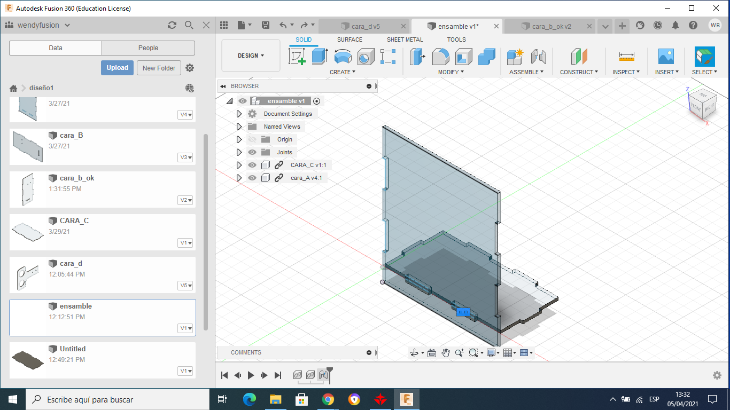730x410 pixels.
Task: Toggle visibility of Origin folder
Action: [x=252, y=139]
